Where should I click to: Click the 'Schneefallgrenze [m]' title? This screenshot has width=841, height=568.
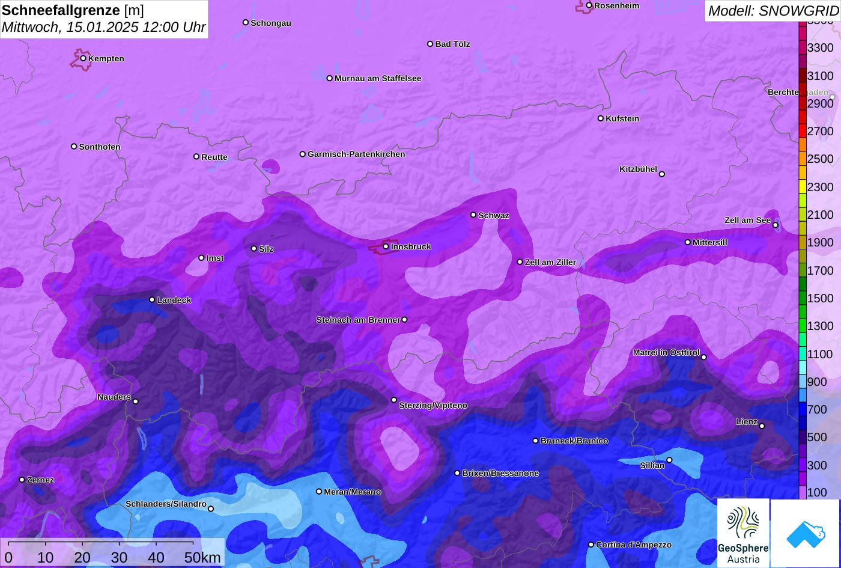coord(73,10)
